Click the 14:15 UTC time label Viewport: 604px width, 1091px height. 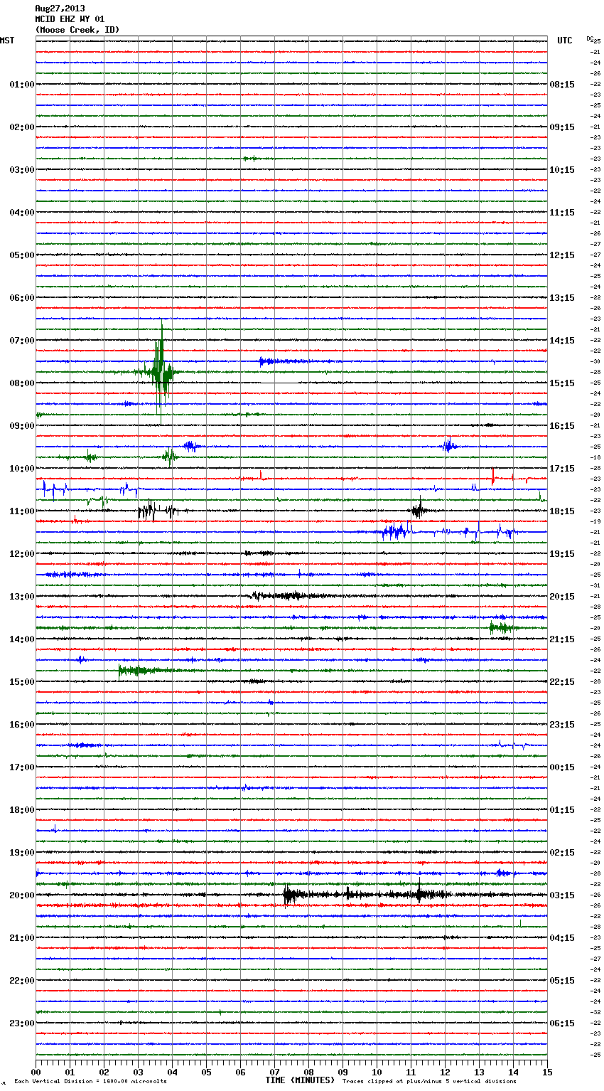pyautogui.click(x=562, y=340)
